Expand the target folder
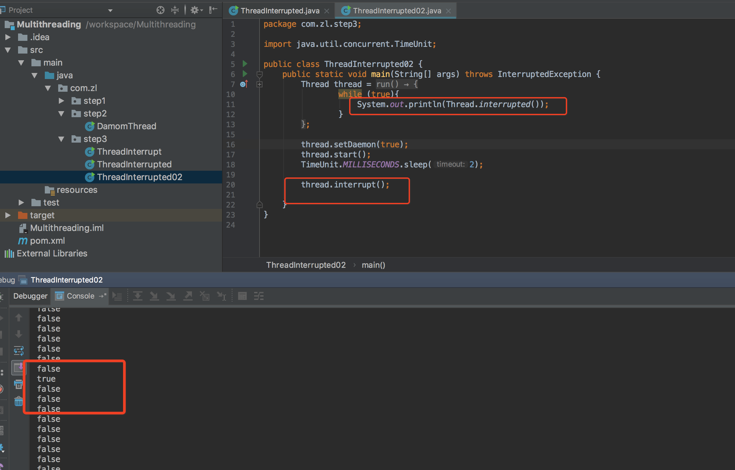The height and width of the screenshot is (470, 735). 8,215
